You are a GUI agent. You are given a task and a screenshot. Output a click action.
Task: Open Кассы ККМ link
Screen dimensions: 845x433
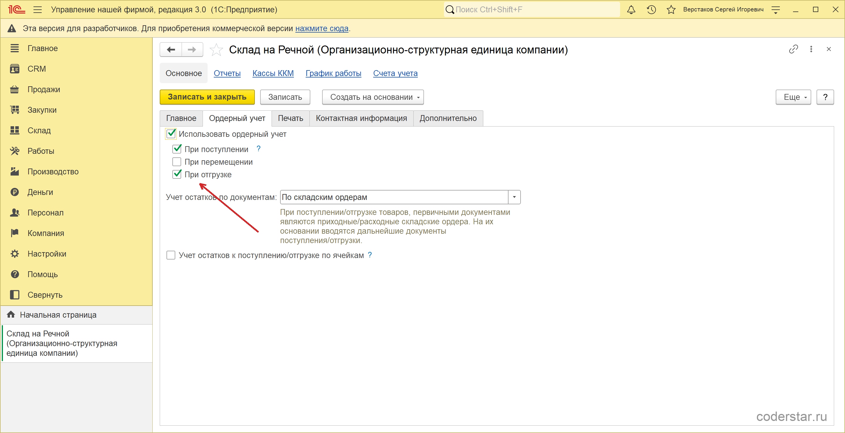(273, 73)
